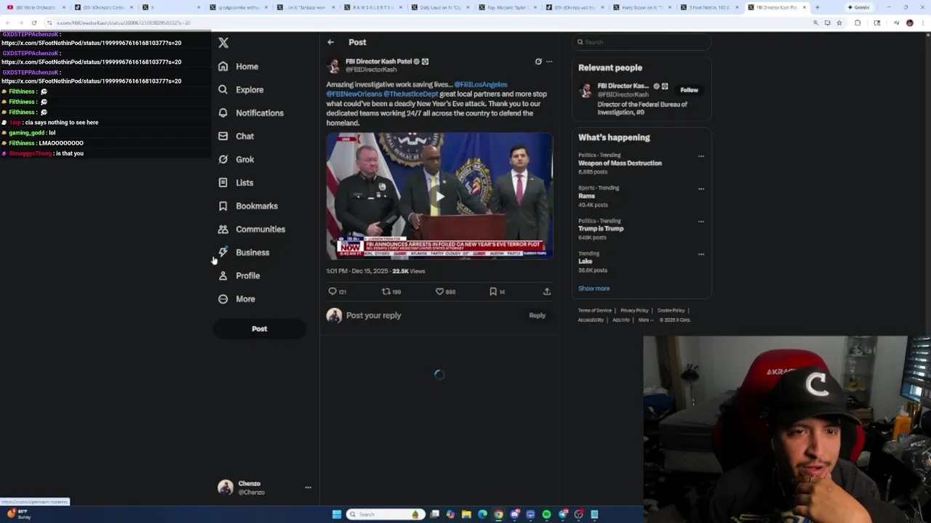Open Trump Is Trump trend
Viewport: 931px width, 523px height.
601,229
